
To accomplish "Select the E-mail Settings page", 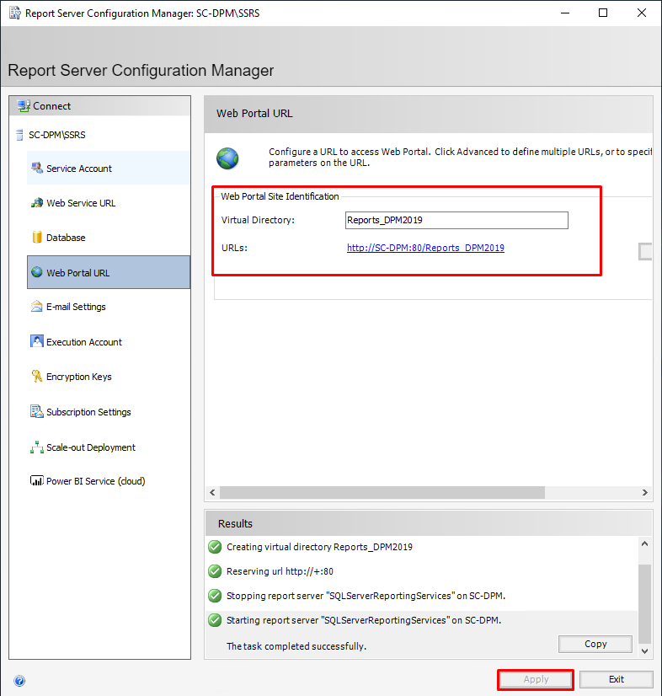I will click(109, 307).
